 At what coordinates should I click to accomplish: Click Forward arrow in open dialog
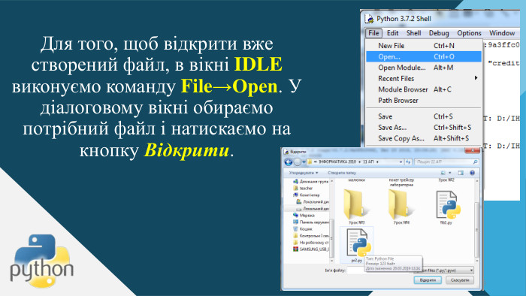298,162
